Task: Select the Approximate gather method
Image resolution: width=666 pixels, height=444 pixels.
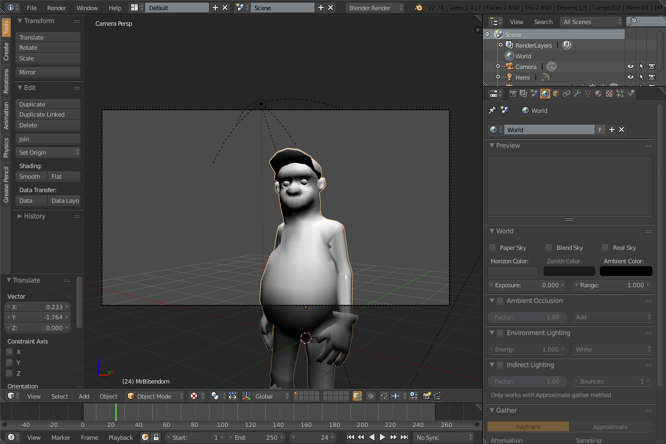Action: [610, 426]
